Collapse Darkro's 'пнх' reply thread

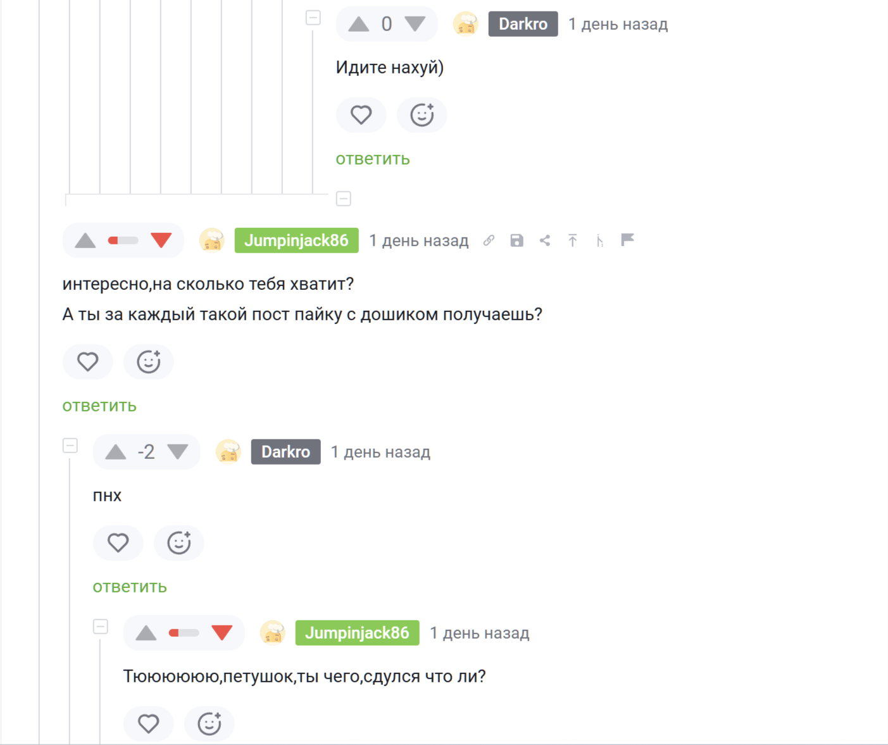click(x=70, y=446)
